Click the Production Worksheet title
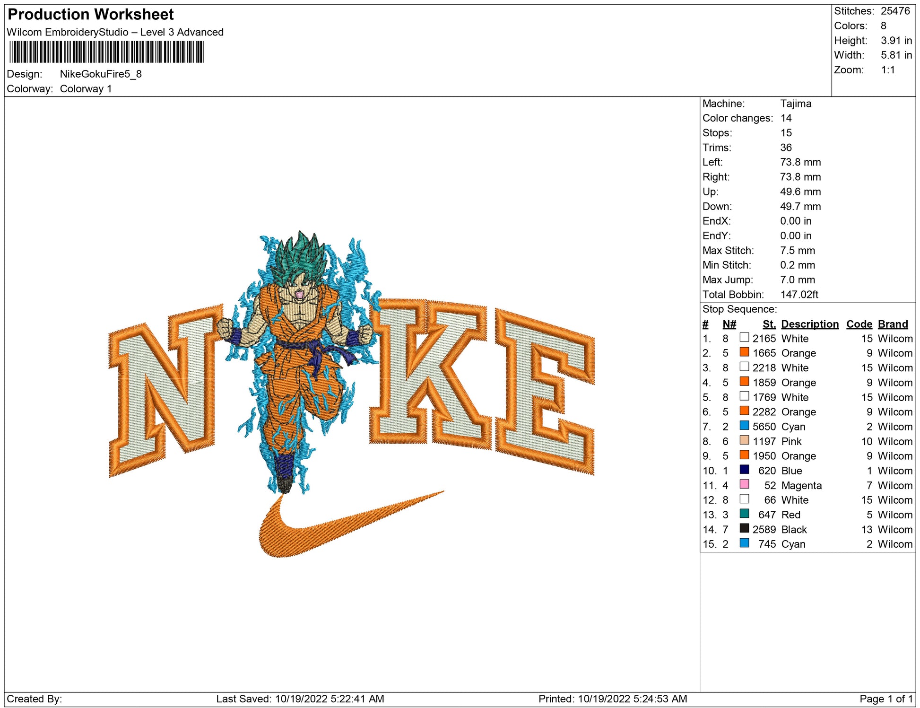Image resolution: width=920 pixels, height=708 pixels. [x=91, y=14]
